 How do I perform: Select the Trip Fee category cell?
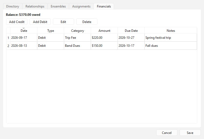(x=77, y=38)
